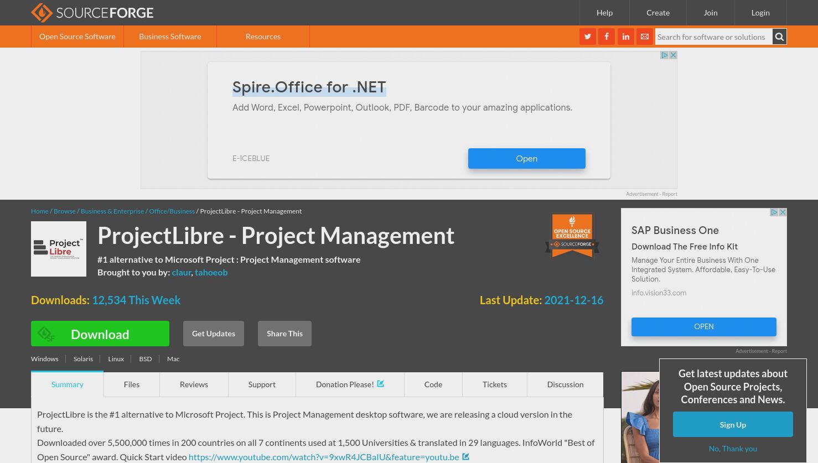
Task: Focus the software search field
Action: [713, 37]
